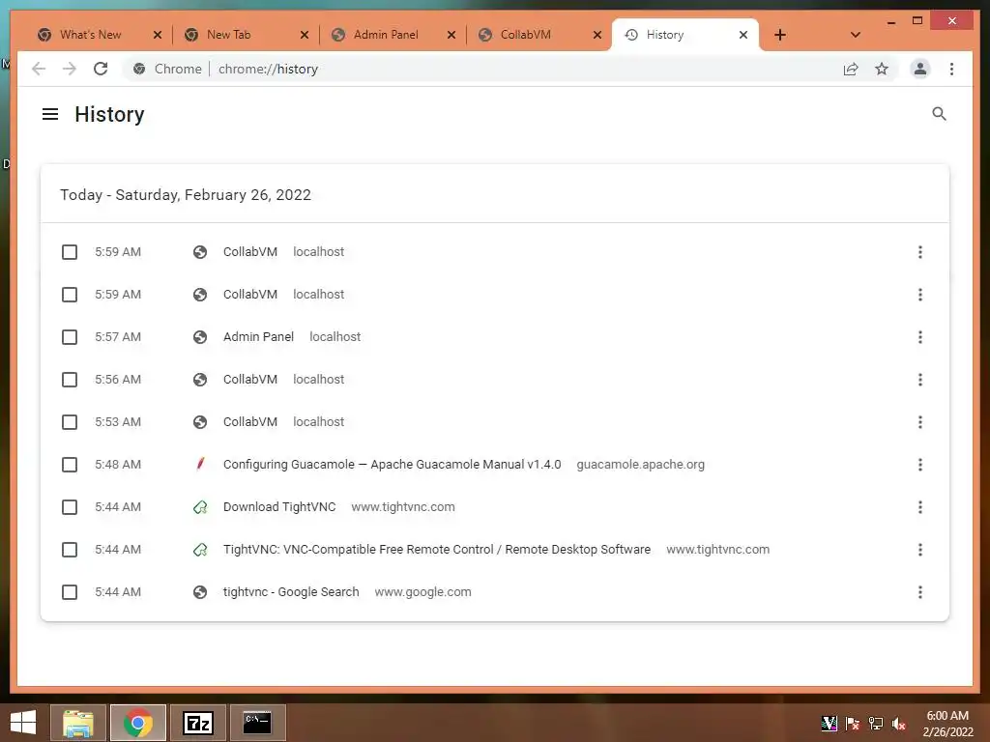Check the 5:56 AM CollabVM entry
This screenshot has height=742, width=990.
pyautogui.click(x=70, y=380)
